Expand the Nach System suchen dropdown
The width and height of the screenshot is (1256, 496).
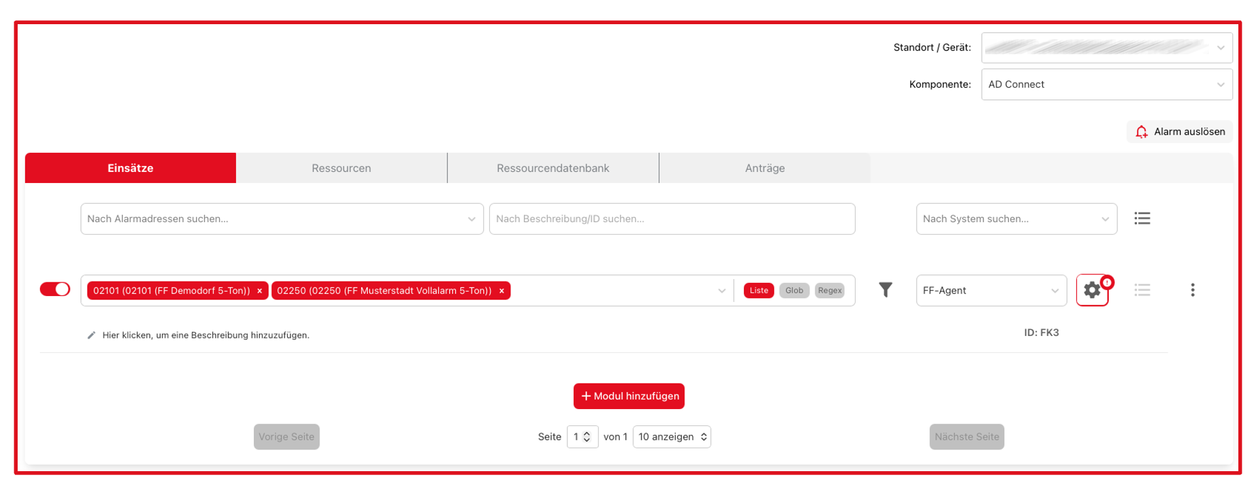(1017, 219)
